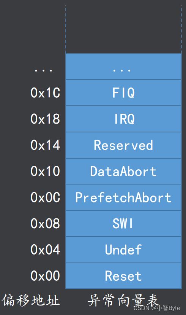Click the PrefetchAbort table cell
The image size is (186, 315).
pyautogui.click(x=123, y=197)
